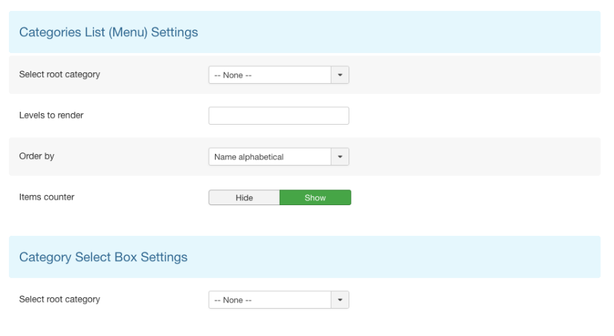Click the Category Select Box Settings heading
The height and width of the screenshot is (336, 614).
104,257
